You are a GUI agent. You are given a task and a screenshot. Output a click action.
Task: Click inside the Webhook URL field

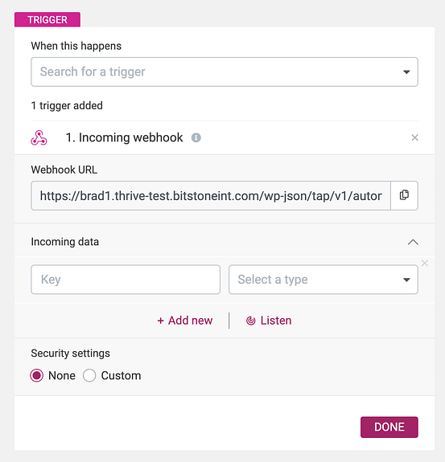pyautogui.click(x=211, y=195)
